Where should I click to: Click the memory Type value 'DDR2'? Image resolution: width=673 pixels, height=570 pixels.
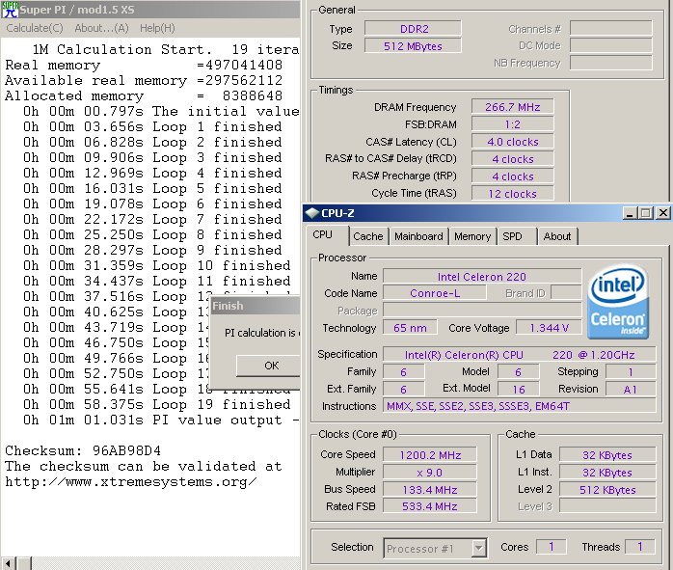(x=413, y=29)
